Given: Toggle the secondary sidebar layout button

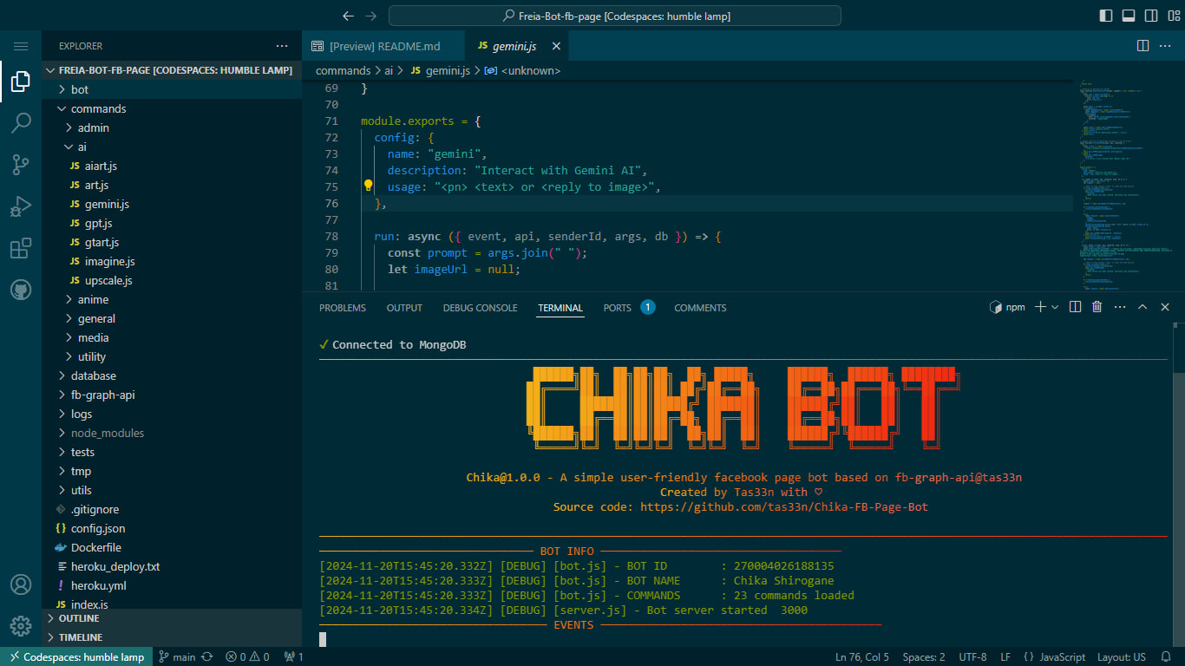Looking at the screenshot, I should pyautogui.click(x=1151, y=16).
